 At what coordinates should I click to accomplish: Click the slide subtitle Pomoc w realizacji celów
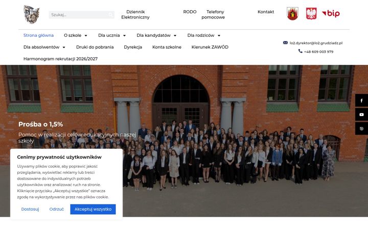[x=77, y=137]
